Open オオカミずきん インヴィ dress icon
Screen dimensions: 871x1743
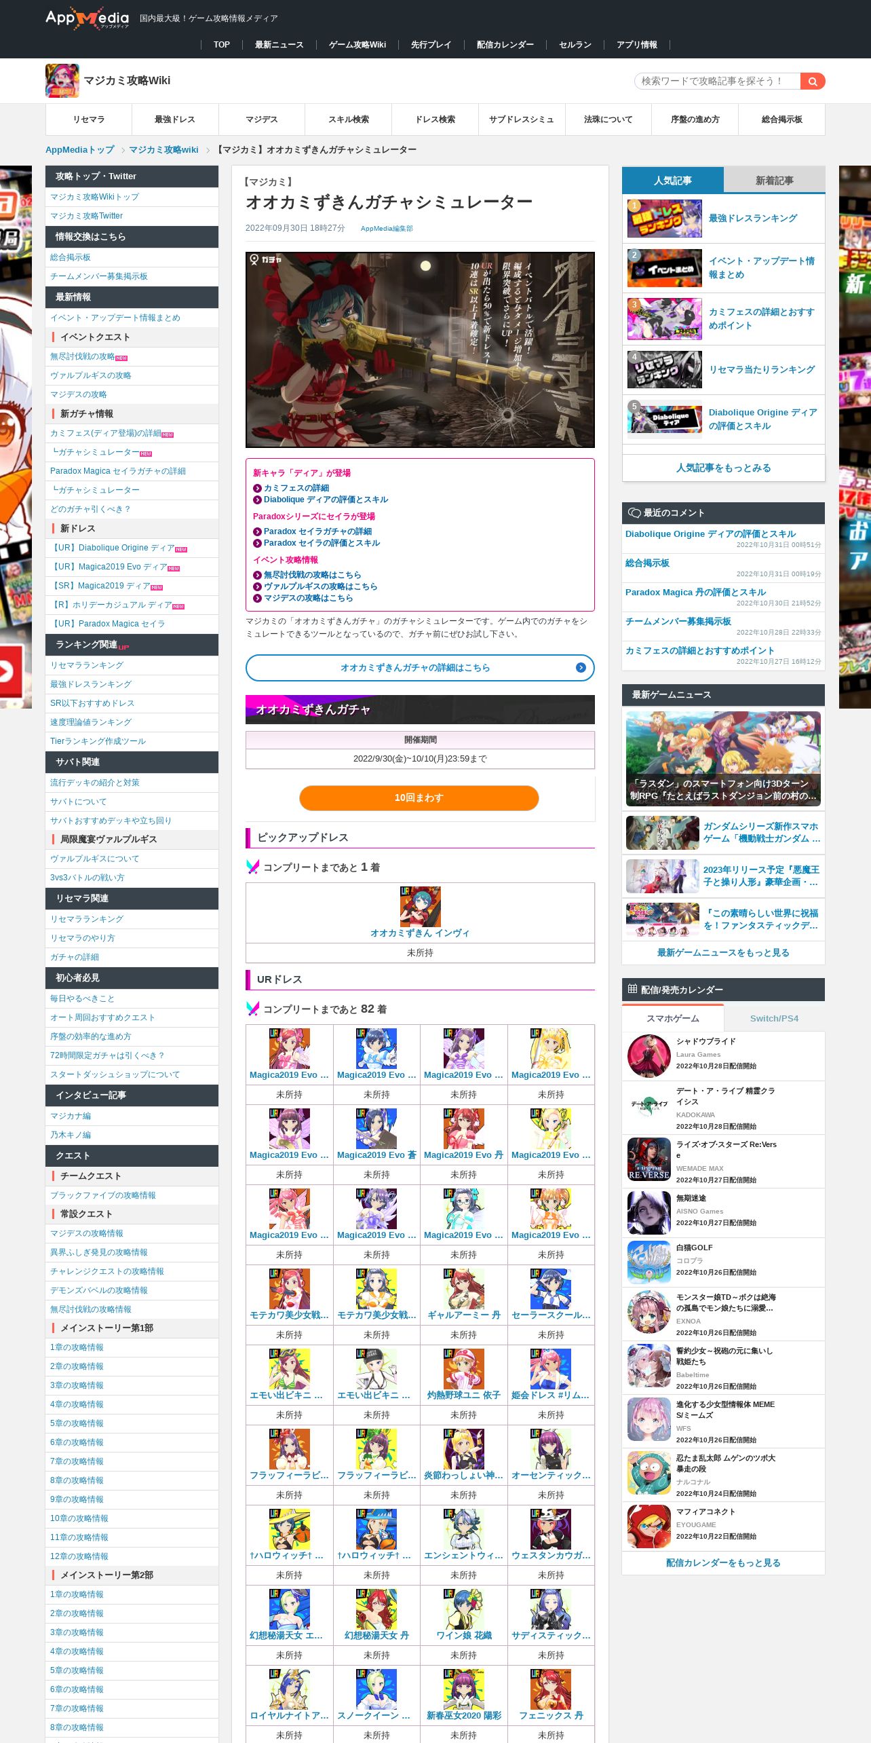click(420, 906)
